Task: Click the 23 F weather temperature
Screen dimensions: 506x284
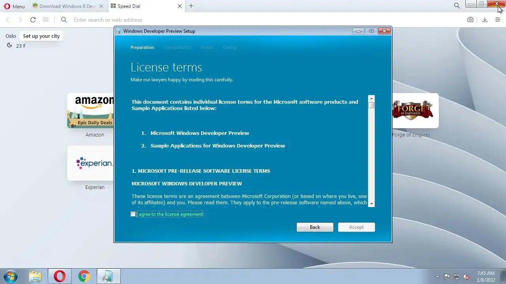Action: click(x=21, y=46)
